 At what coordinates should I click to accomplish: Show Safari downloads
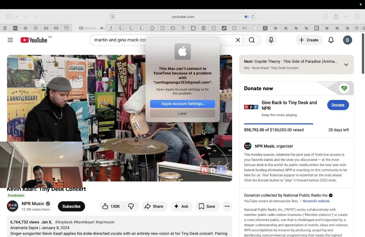tap(325, 16)
